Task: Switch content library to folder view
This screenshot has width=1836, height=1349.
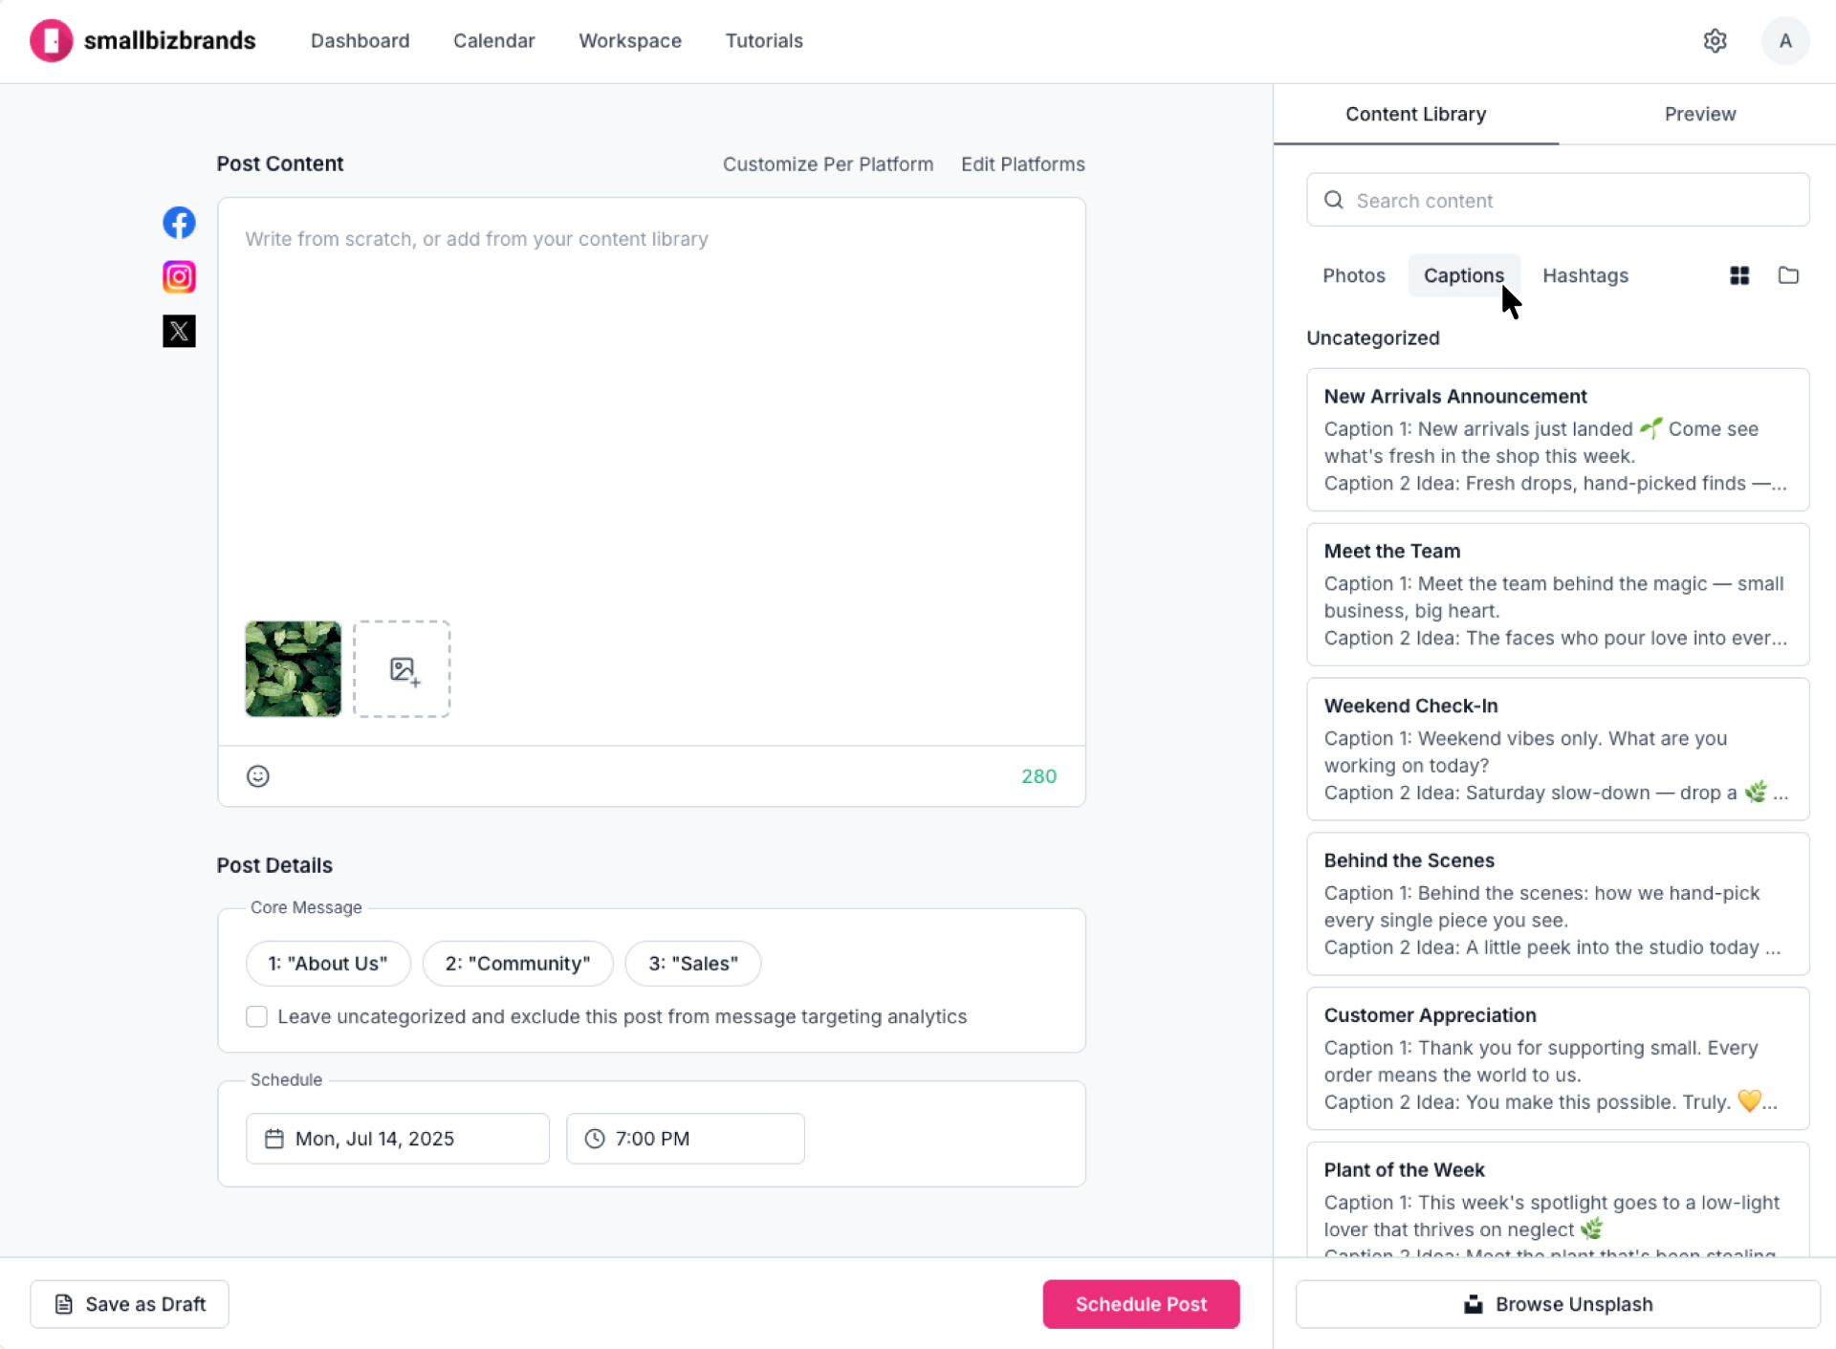Action: click(1788, 275)
